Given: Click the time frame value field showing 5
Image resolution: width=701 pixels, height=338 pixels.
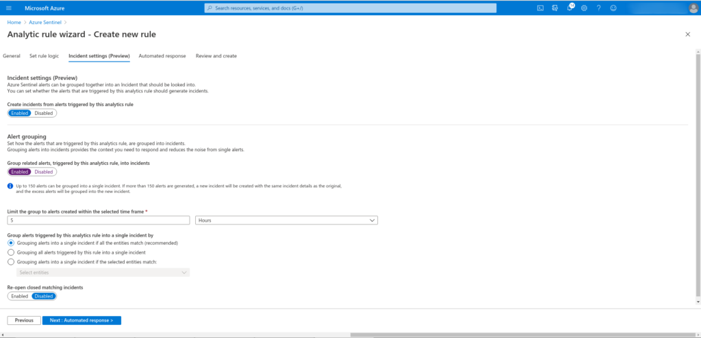Looking at the screenshot, I should coord(99,220).
